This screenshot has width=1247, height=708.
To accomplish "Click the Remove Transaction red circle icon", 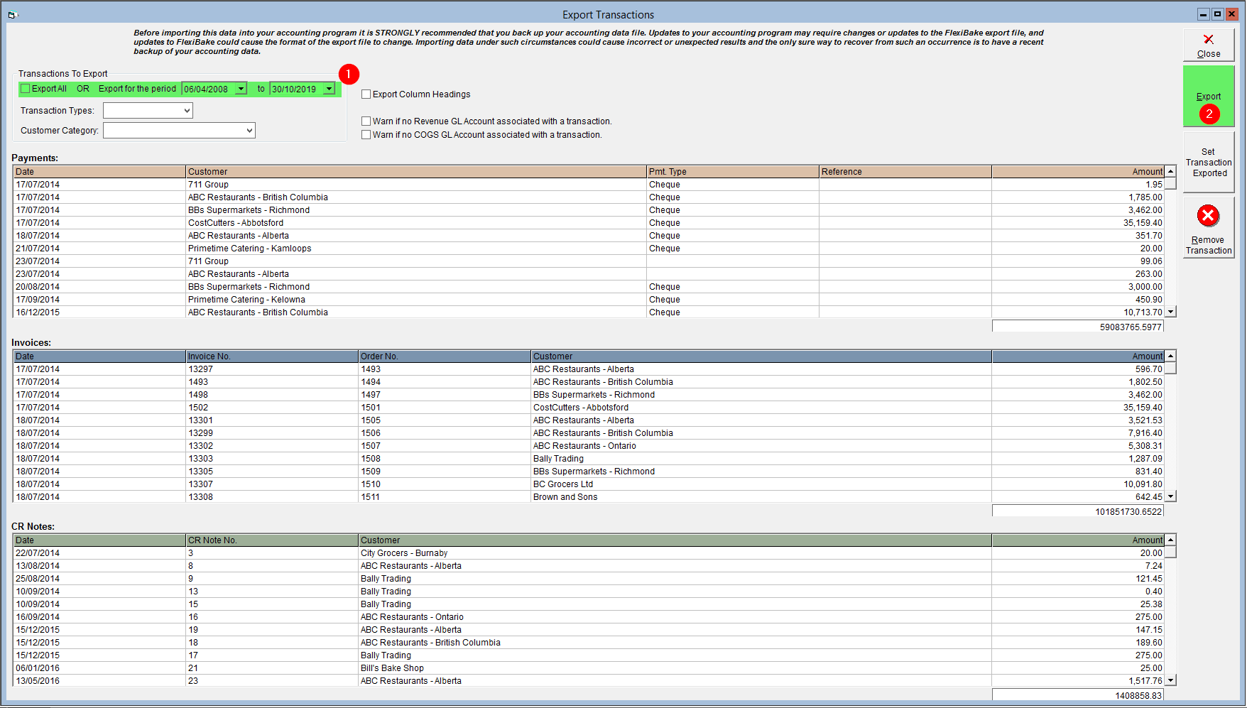I will 1208,215.
